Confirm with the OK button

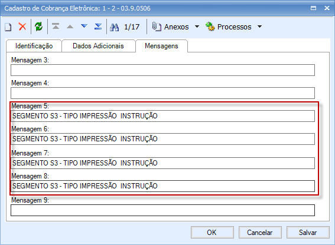coord(212,233)
